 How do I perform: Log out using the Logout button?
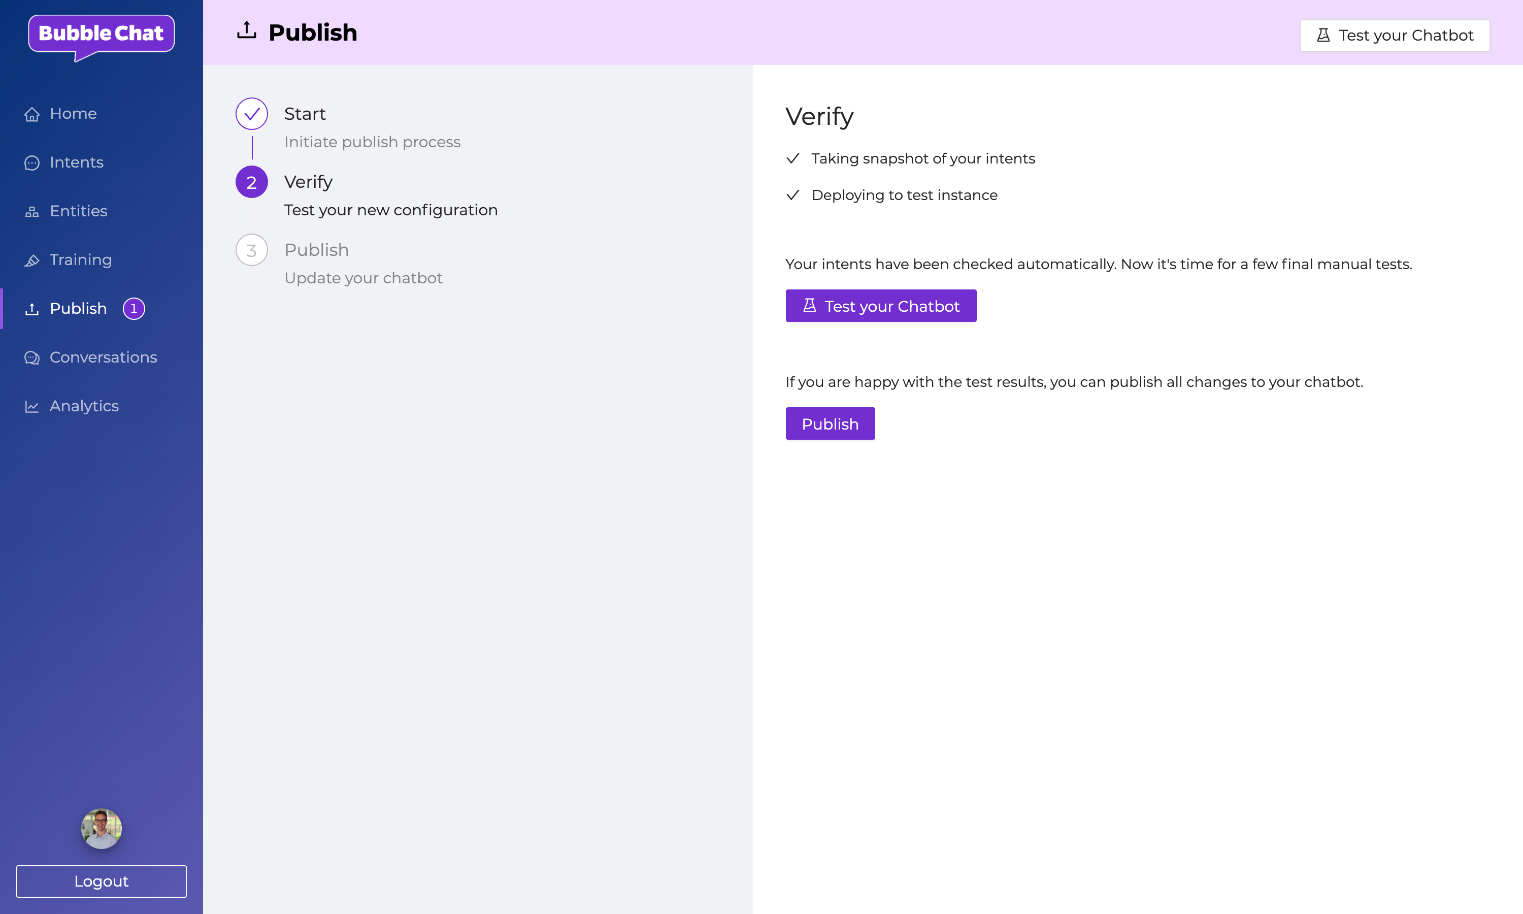coord(101,882)
